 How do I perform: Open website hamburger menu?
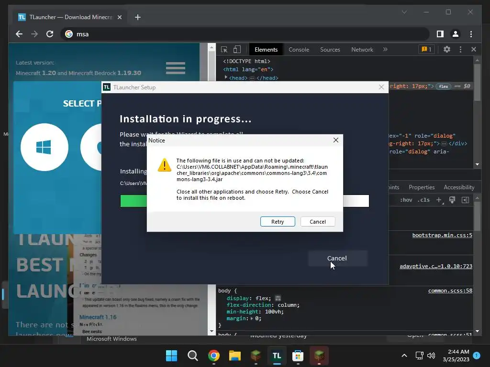(175, 68)
